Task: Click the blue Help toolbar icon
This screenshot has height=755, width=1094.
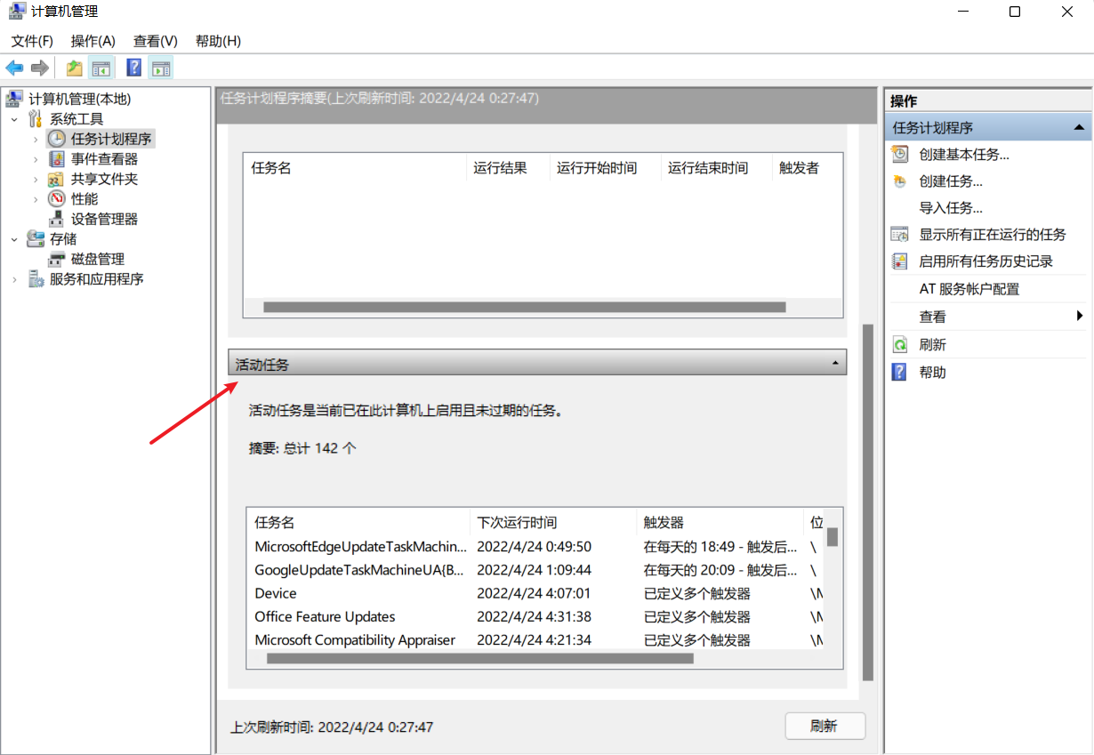Action: pos(134,68)
